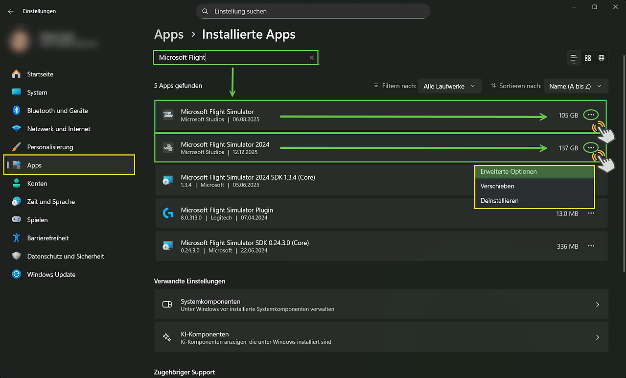Image resolution: width=626 pixels, height=378 pixels.
Task: Minimize the Einstellungen window
Action: (574, 7)
